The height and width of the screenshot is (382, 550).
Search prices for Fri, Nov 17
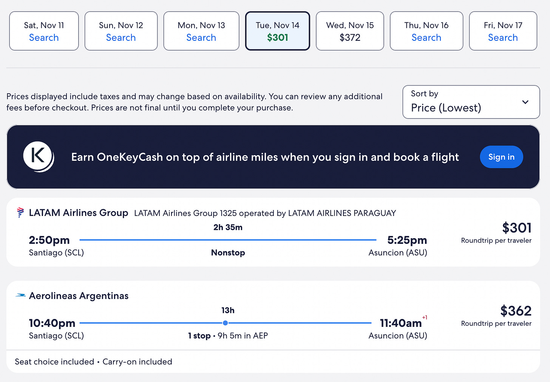pyautogui.click(x=503, y=31)
